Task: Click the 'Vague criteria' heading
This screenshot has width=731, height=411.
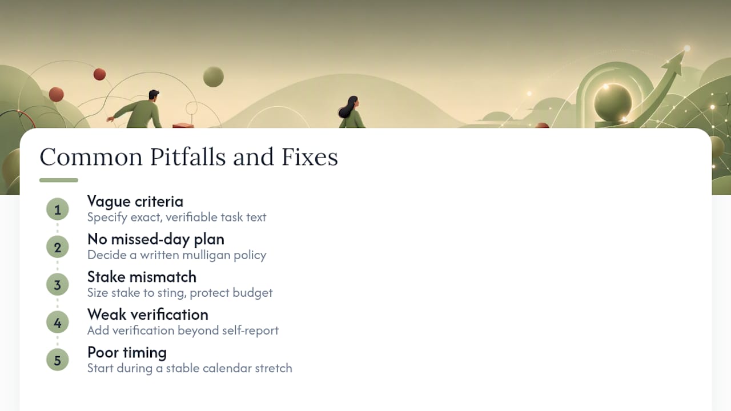Action: coord(135,202)
